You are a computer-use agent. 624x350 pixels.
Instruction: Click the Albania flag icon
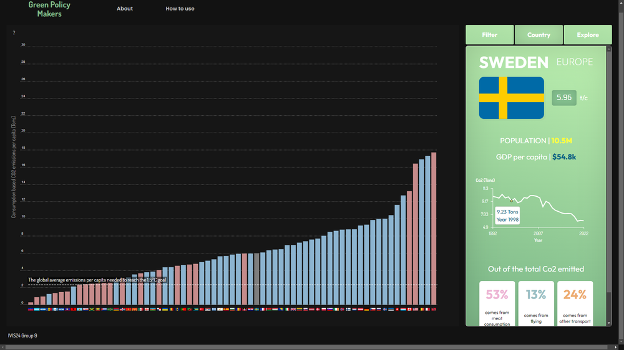click(x=74, y=309)
